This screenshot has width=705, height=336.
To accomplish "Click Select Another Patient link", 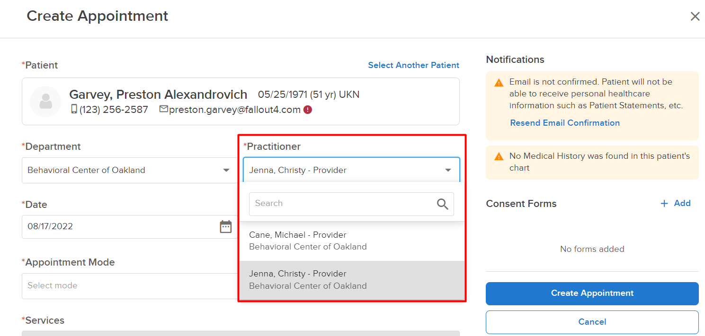I will (414, 65).
